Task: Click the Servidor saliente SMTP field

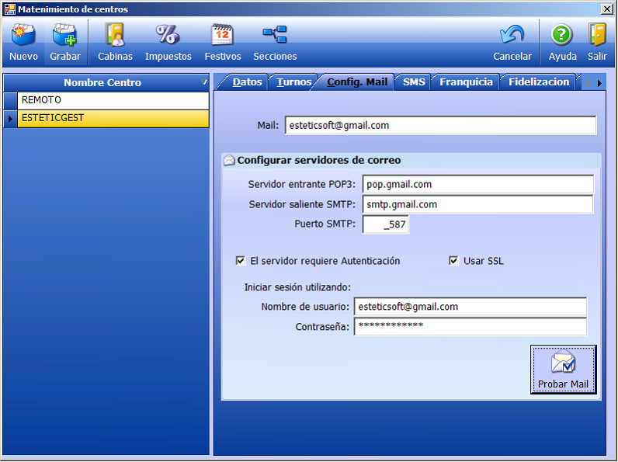Action: (477, 204)
